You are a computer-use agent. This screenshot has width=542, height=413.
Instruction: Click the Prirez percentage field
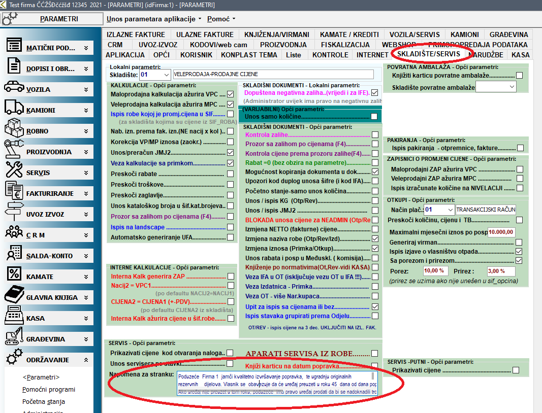(x=501, y=271)
